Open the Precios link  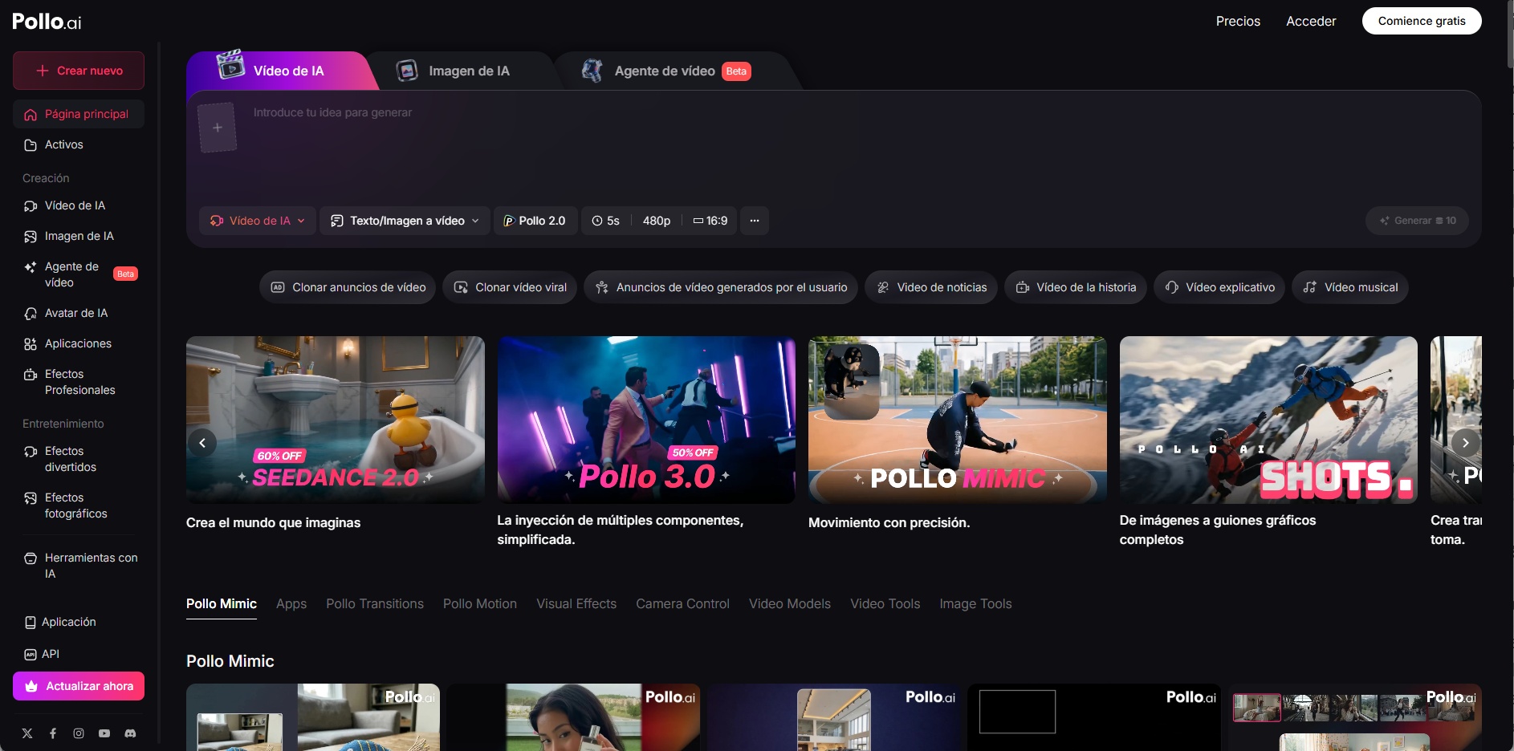tap(1238, 21)
